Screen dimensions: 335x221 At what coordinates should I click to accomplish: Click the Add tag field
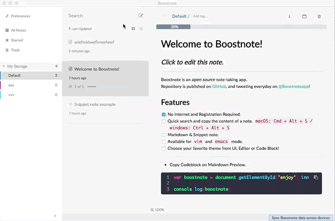point(200,16)
